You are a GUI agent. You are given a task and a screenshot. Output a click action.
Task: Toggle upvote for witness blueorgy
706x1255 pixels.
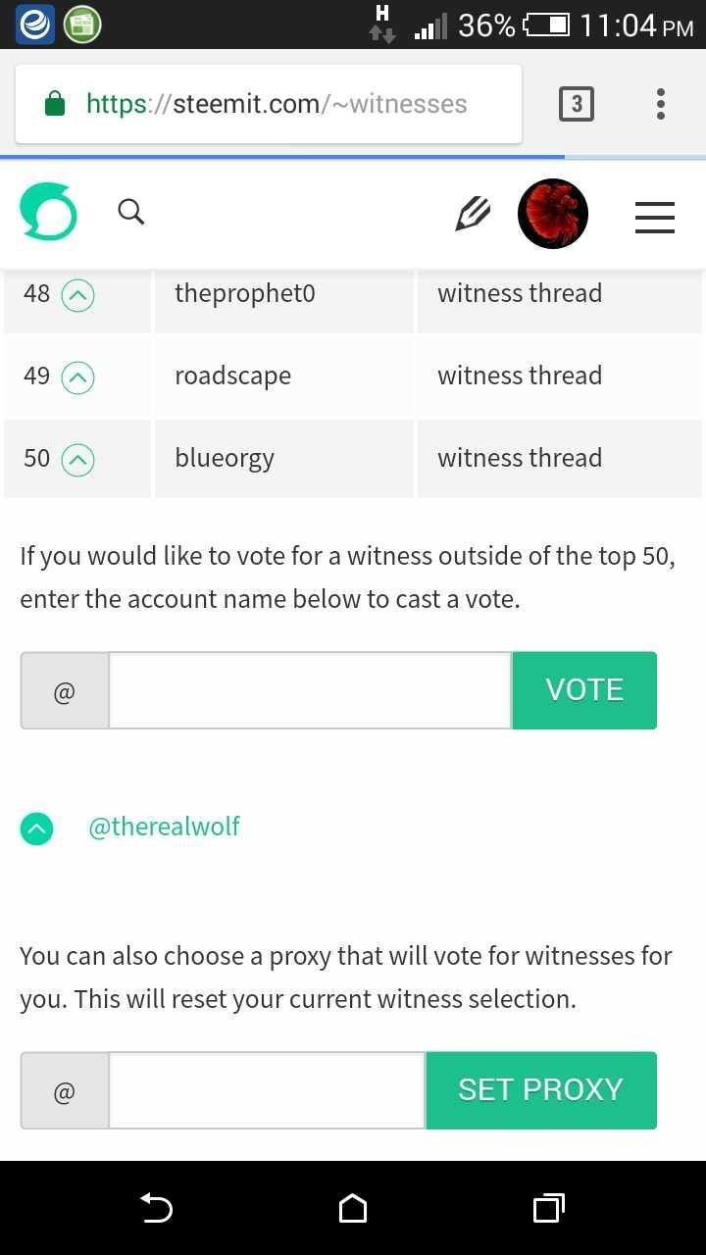click(x=78, y=459)
